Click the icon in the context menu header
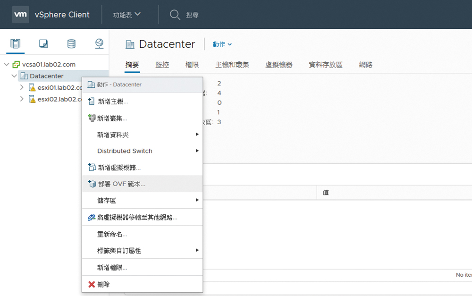 pyautogui.click(x=91, y=85)
